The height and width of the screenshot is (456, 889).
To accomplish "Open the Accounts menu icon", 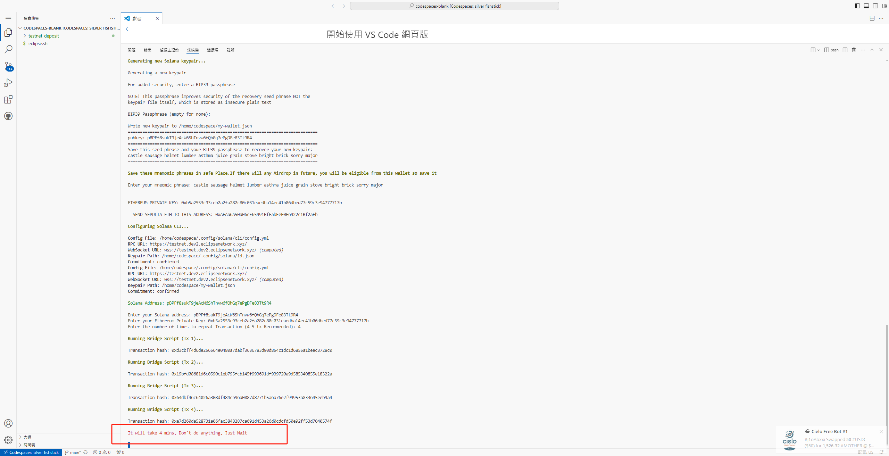I will coord(8,423).
